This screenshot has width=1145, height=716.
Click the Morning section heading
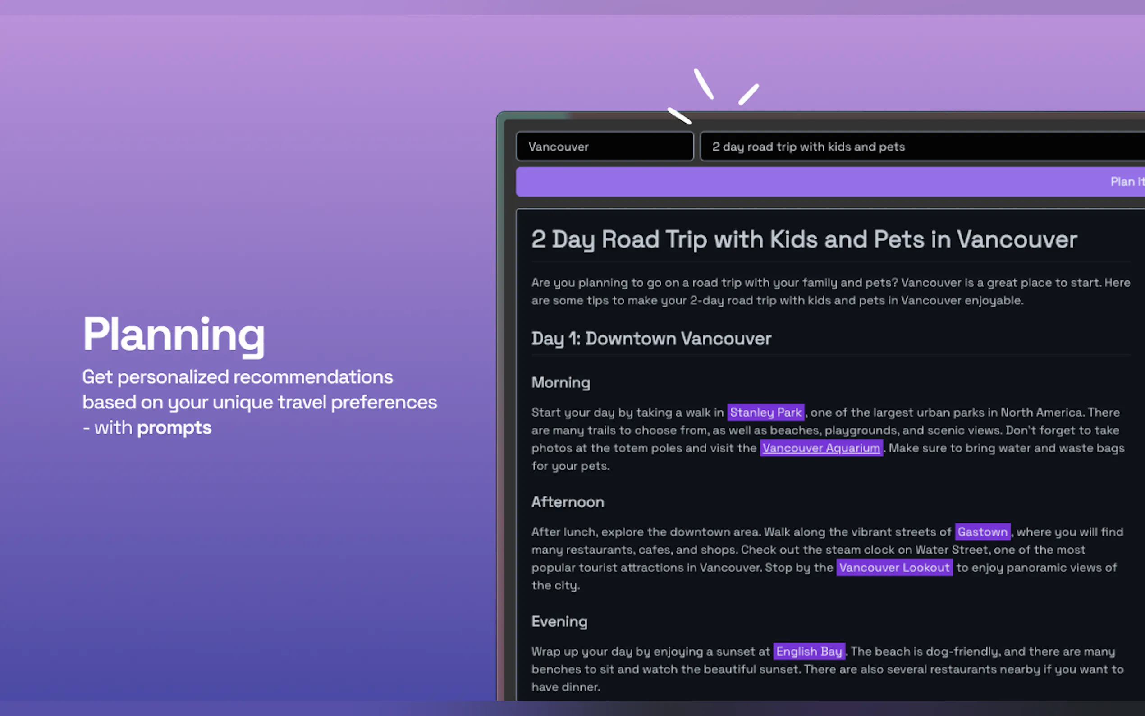point(560,383)
